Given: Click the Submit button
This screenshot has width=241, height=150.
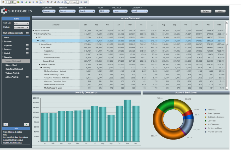Looking at the screenshot, I should pos(220,11).
